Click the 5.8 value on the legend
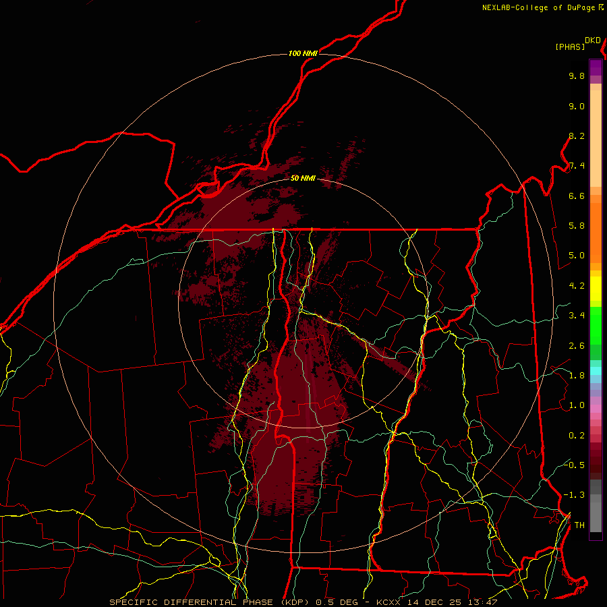The image size is (607, 607). click(577, 226)
